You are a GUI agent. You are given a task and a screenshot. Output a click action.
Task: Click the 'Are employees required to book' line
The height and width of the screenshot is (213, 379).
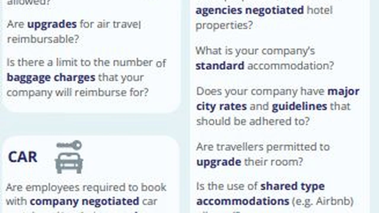point(86,187)
